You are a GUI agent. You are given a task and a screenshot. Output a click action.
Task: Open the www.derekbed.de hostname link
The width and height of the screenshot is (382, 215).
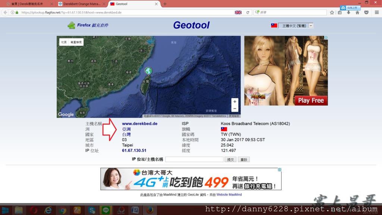(x=140, y=123)
